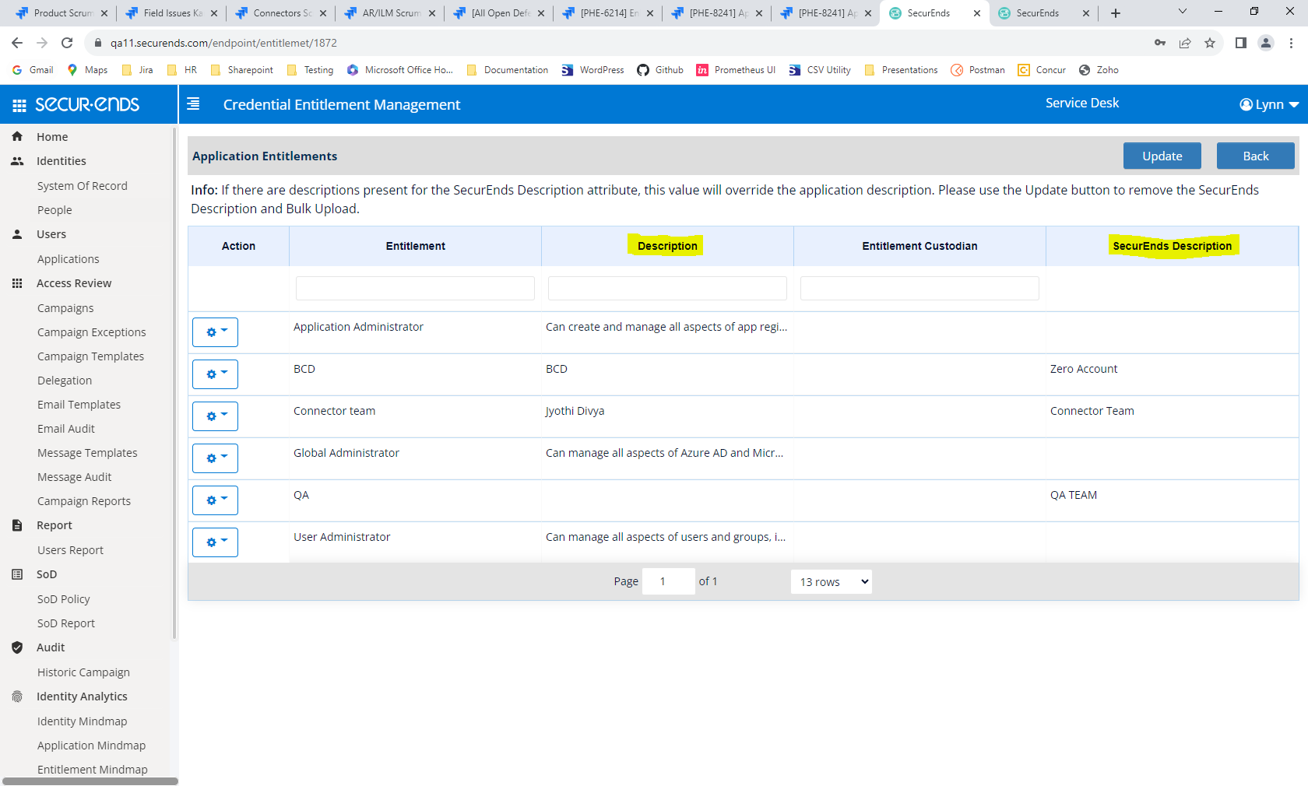1308x786 pixels.
Task: Open the 13 rows page size dropdown
Action: (831, 581)
